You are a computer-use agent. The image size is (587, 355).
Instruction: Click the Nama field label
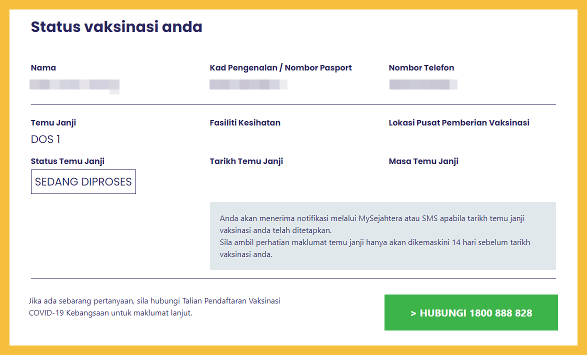tap(43, 68)
